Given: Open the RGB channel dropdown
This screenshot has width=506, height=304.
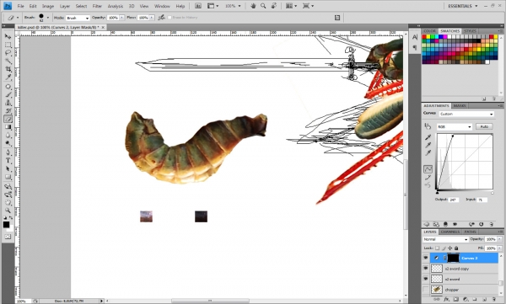Looking at the screenshot, I should click(x=454, y=126).
